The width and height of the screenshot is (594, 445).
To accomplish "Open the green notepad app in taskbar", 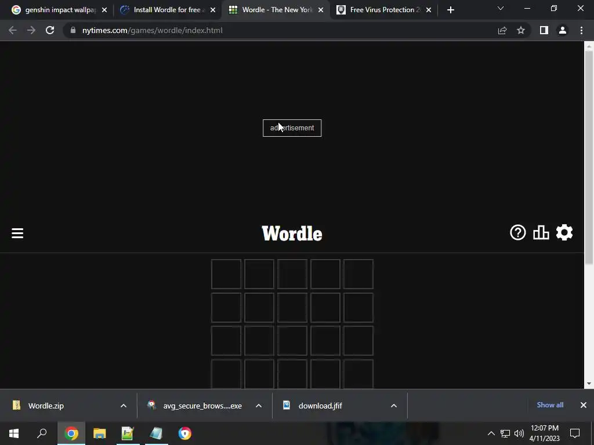I will click(x=128, y=433).
